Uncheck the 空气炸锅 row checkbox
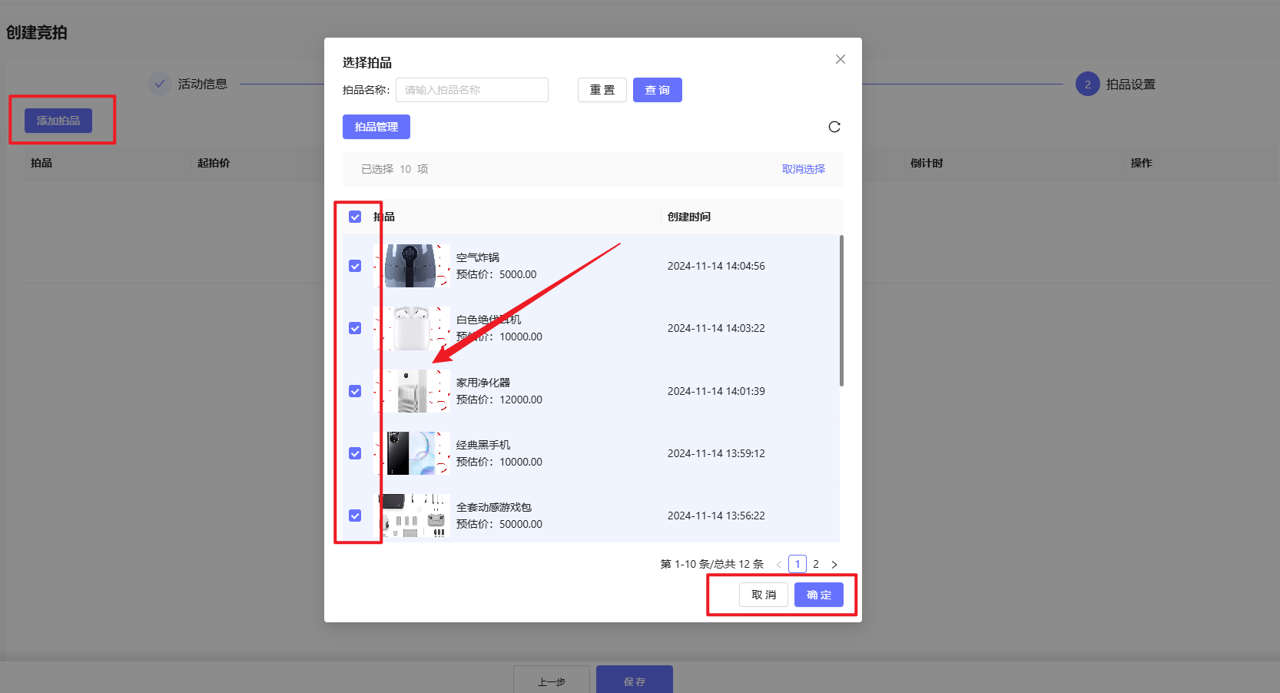This screenshot has width=1280, height=693. [355, 266]
